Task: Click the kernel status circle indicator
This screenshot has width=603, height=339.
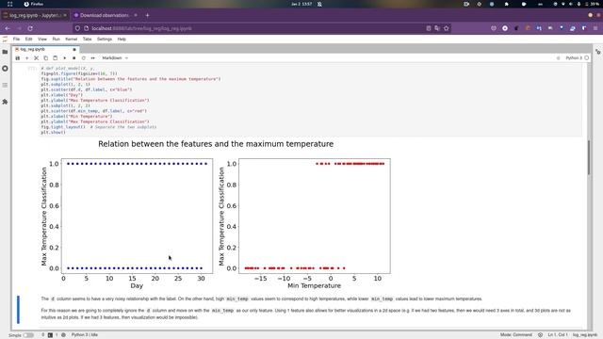Action: 586,58
